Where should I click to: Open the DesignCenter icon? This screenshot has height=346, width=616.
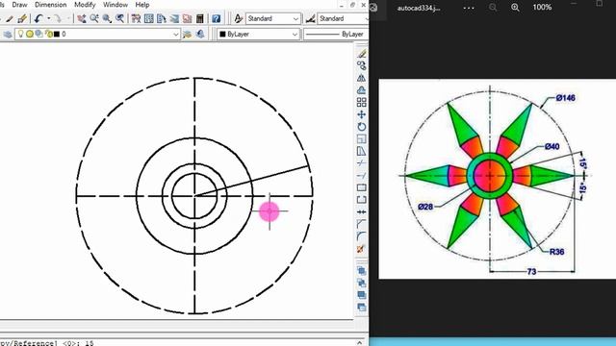tap(149, 18)
